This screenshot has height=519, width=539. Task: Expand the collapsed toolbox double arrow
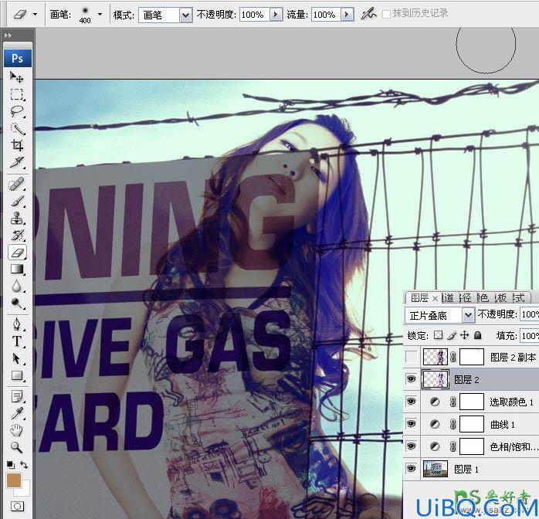[x=8, y=35]
